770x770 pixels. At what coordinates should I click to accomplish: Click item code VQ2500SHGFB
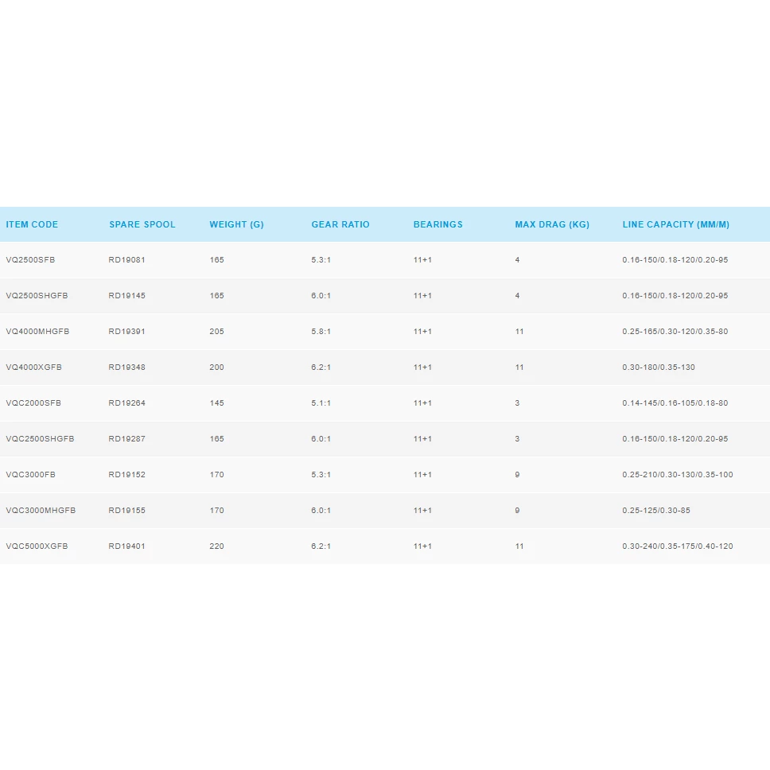pyautogui.click(x=37, y=296)
